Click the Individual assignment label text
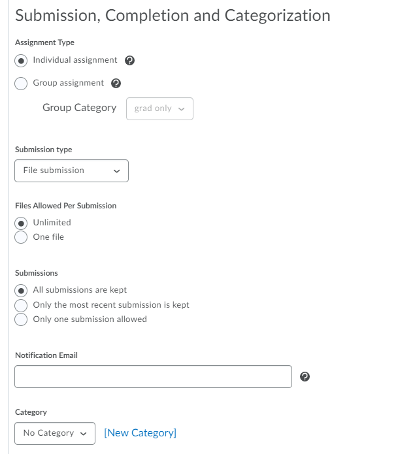 click(x=75, y=60)
